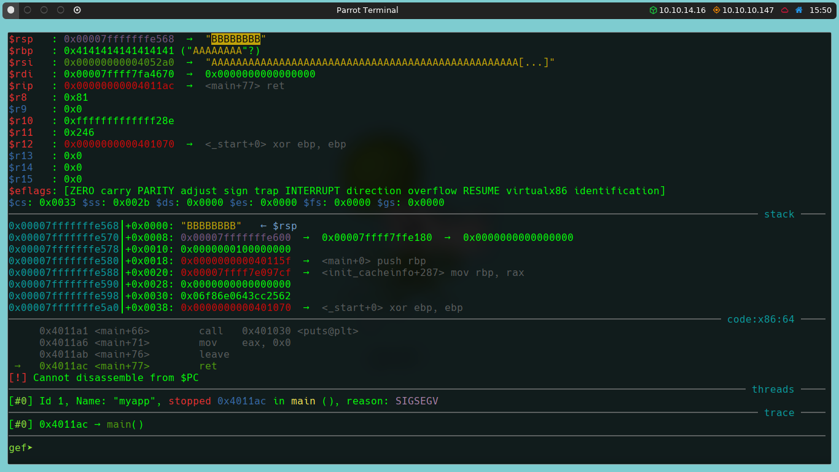Click the $rdi address 0x00007ffff7fa4670
839x472 pixels.
click(x=119, y=74)
